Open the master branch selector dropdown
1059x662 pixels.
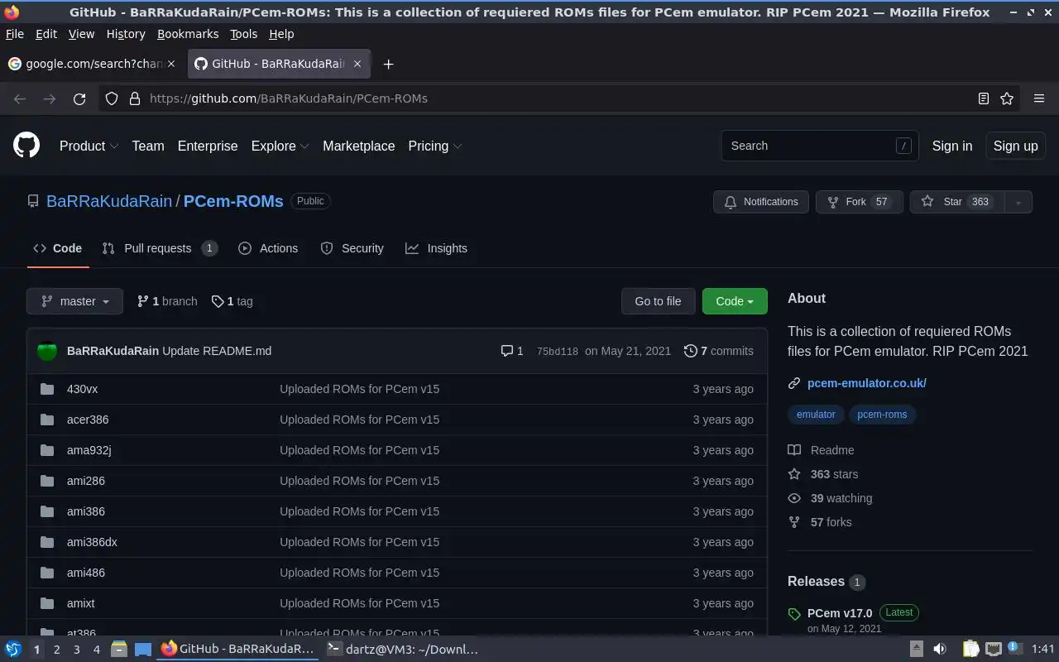(x=74, y=301)
